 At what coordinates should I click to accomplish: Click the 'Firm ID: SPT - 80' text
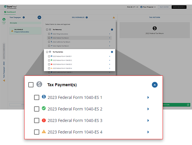click(133, 7)
